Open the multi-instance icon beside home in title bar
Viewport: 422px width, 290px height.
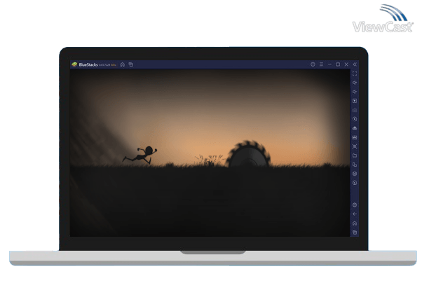131,64
